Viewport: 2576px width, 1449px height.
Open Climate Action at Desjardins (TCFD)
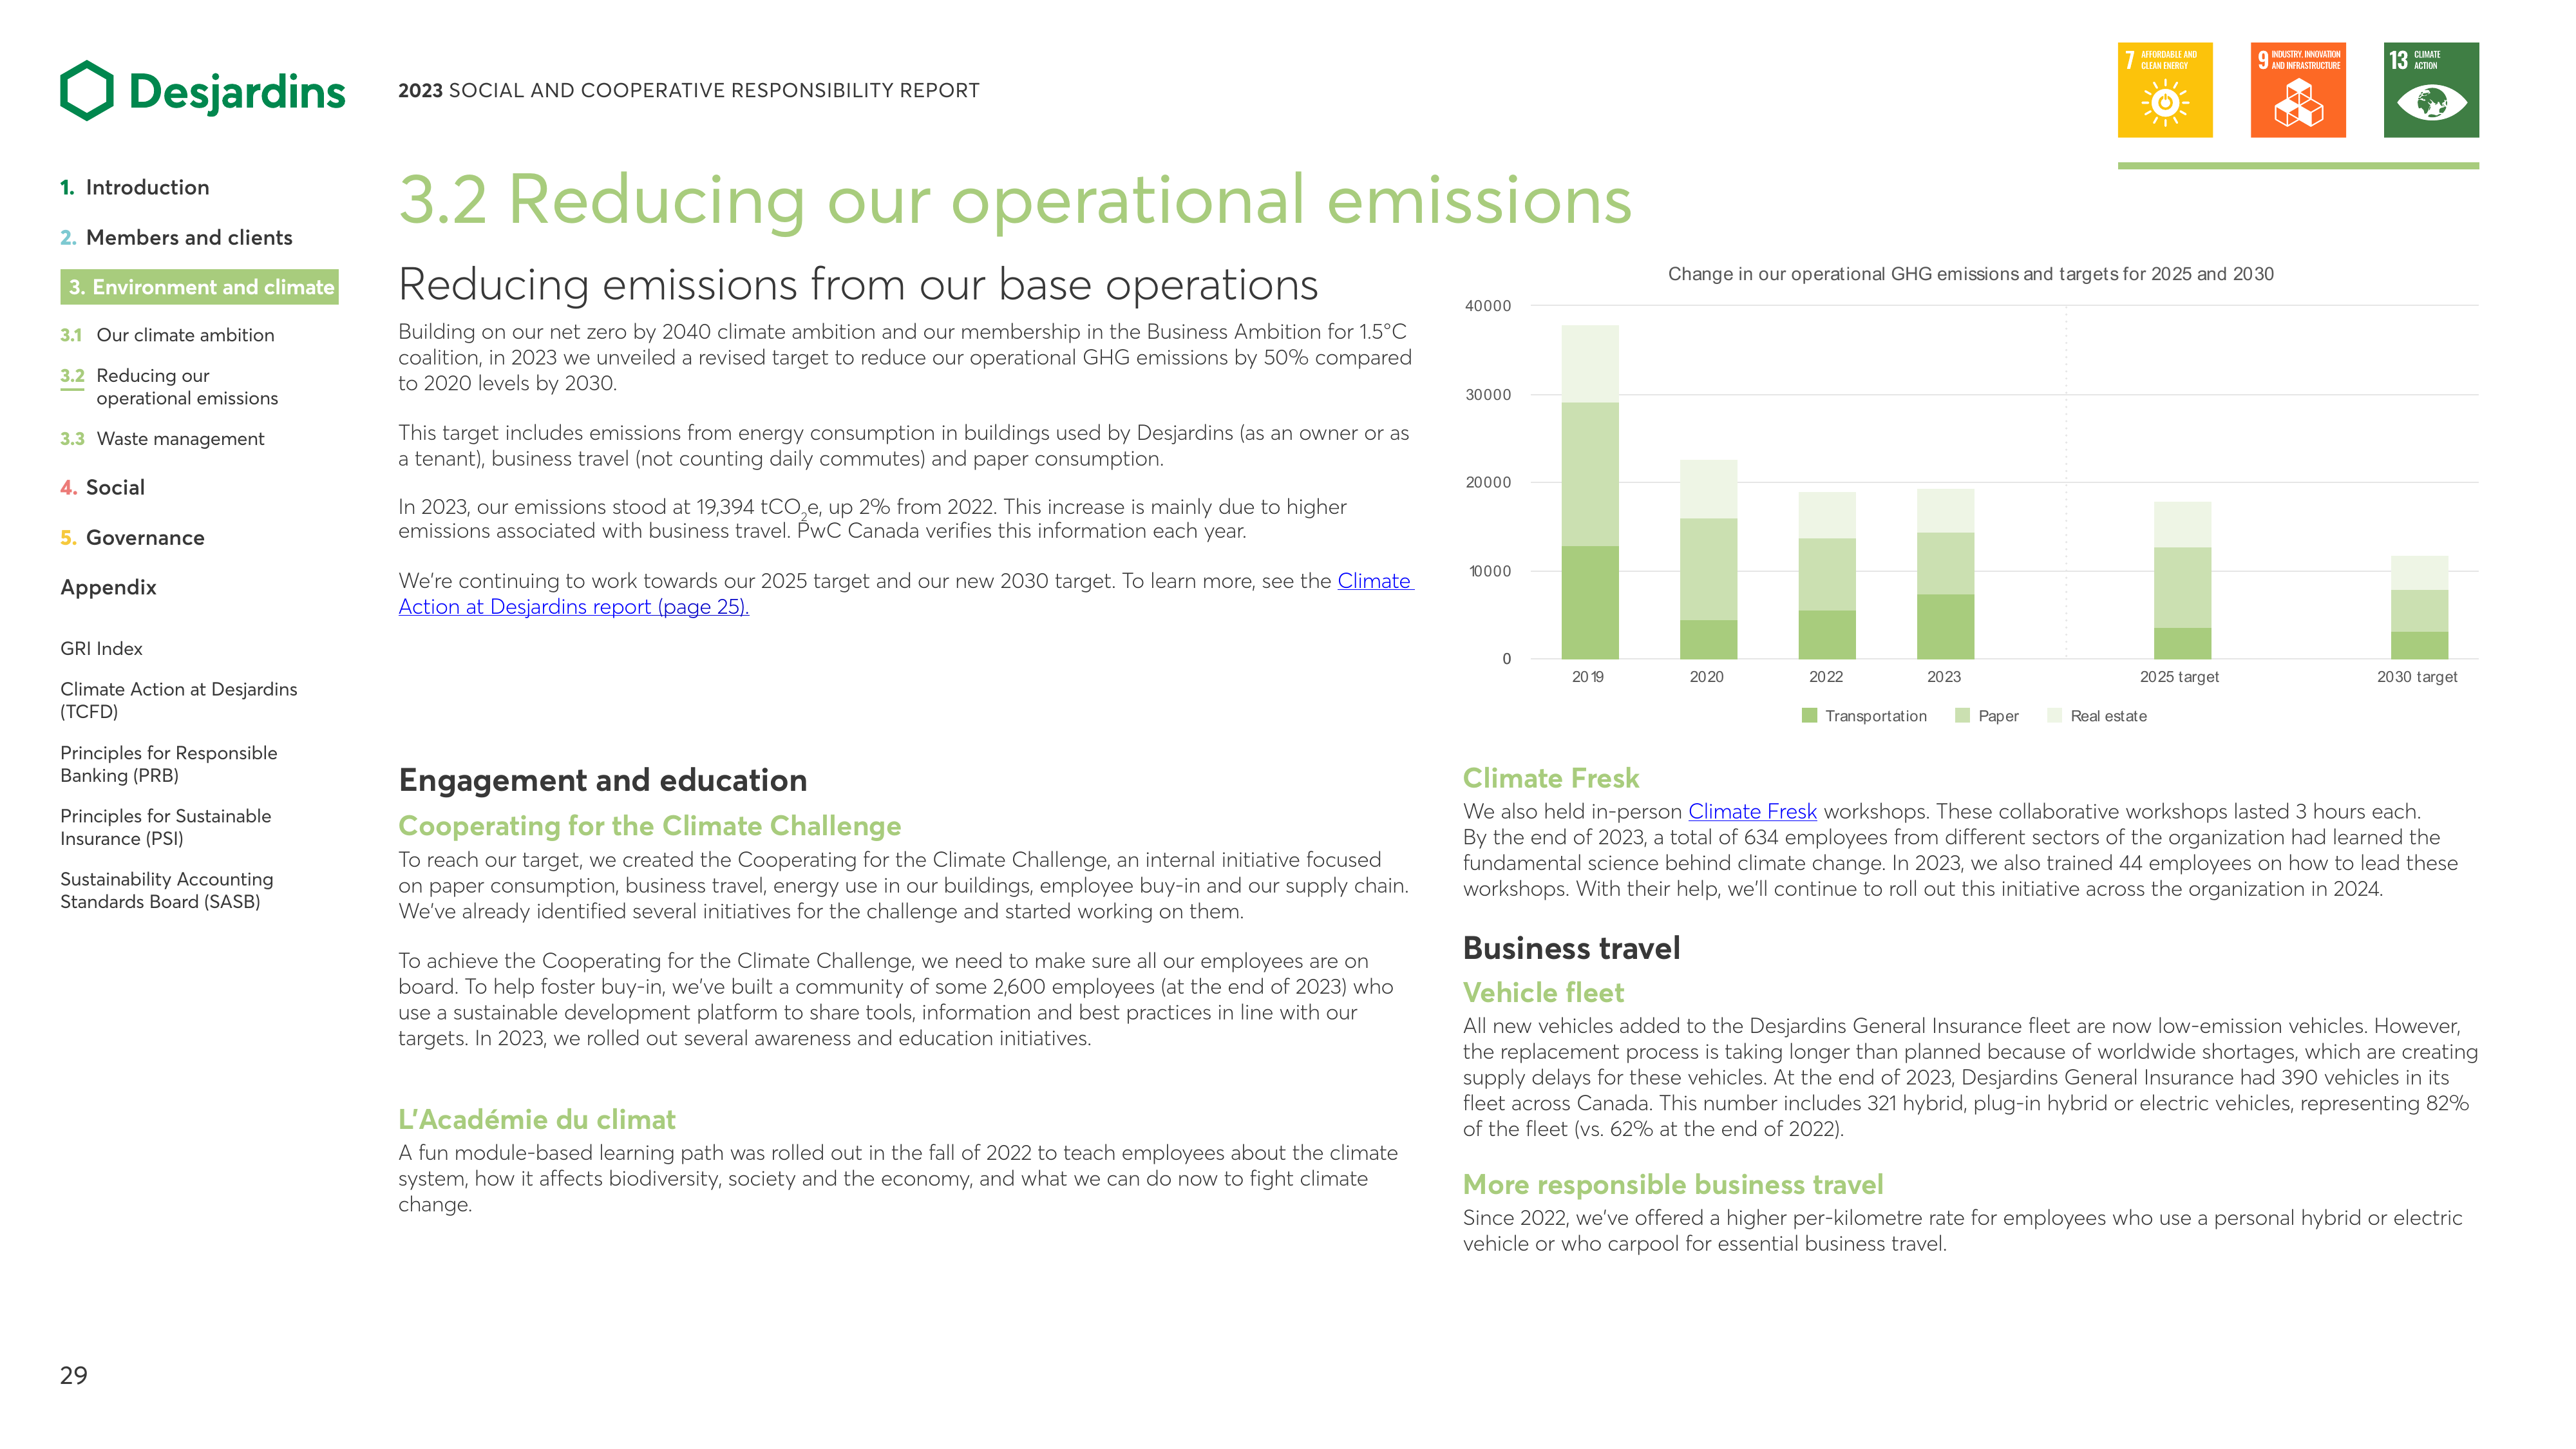point(179,700)
